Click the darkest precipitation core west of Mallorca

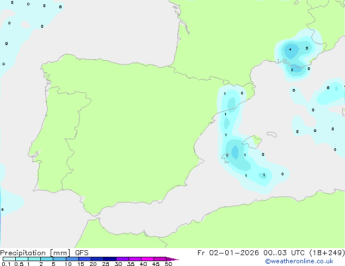(x=235, y=152)
